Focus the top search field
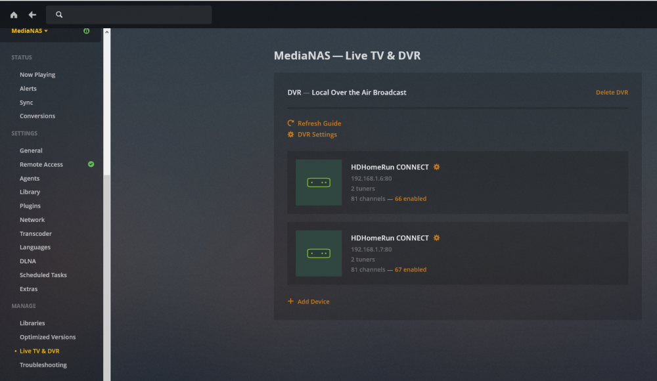 click(129, 14)
